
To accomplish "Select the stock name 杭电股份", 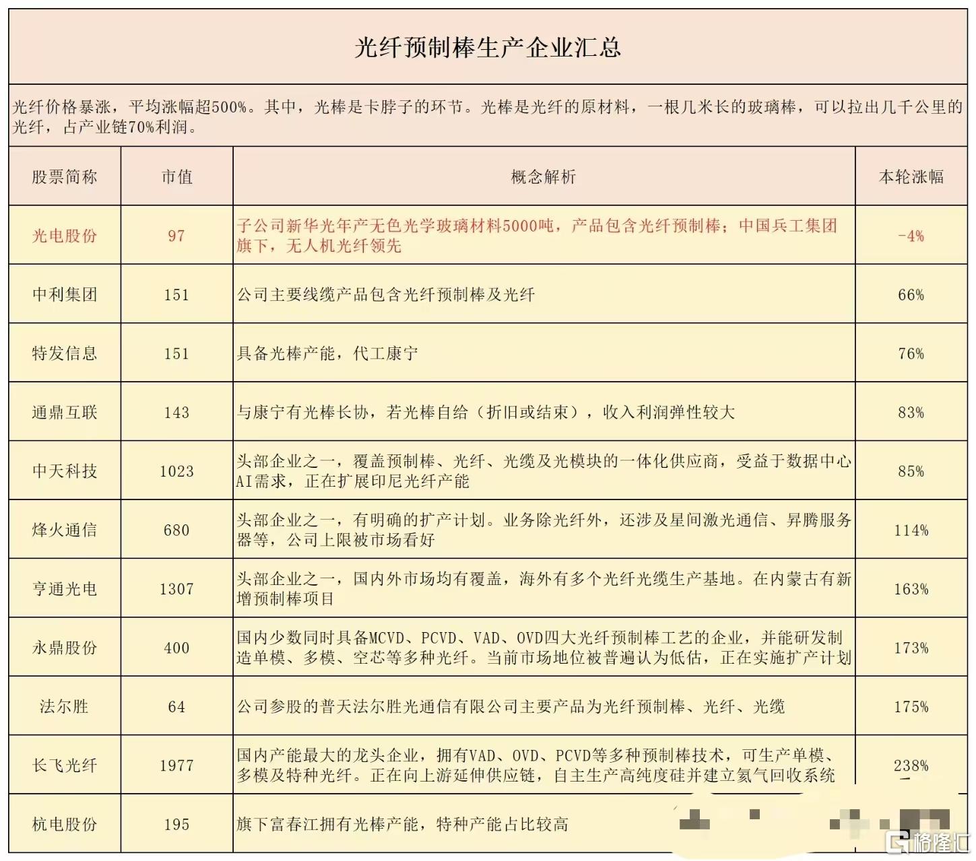I will [x=65, y=824].
